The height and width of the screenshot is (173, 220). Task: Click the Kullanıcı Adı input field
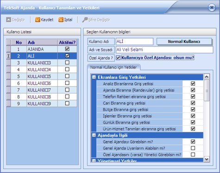pos(134,42)
